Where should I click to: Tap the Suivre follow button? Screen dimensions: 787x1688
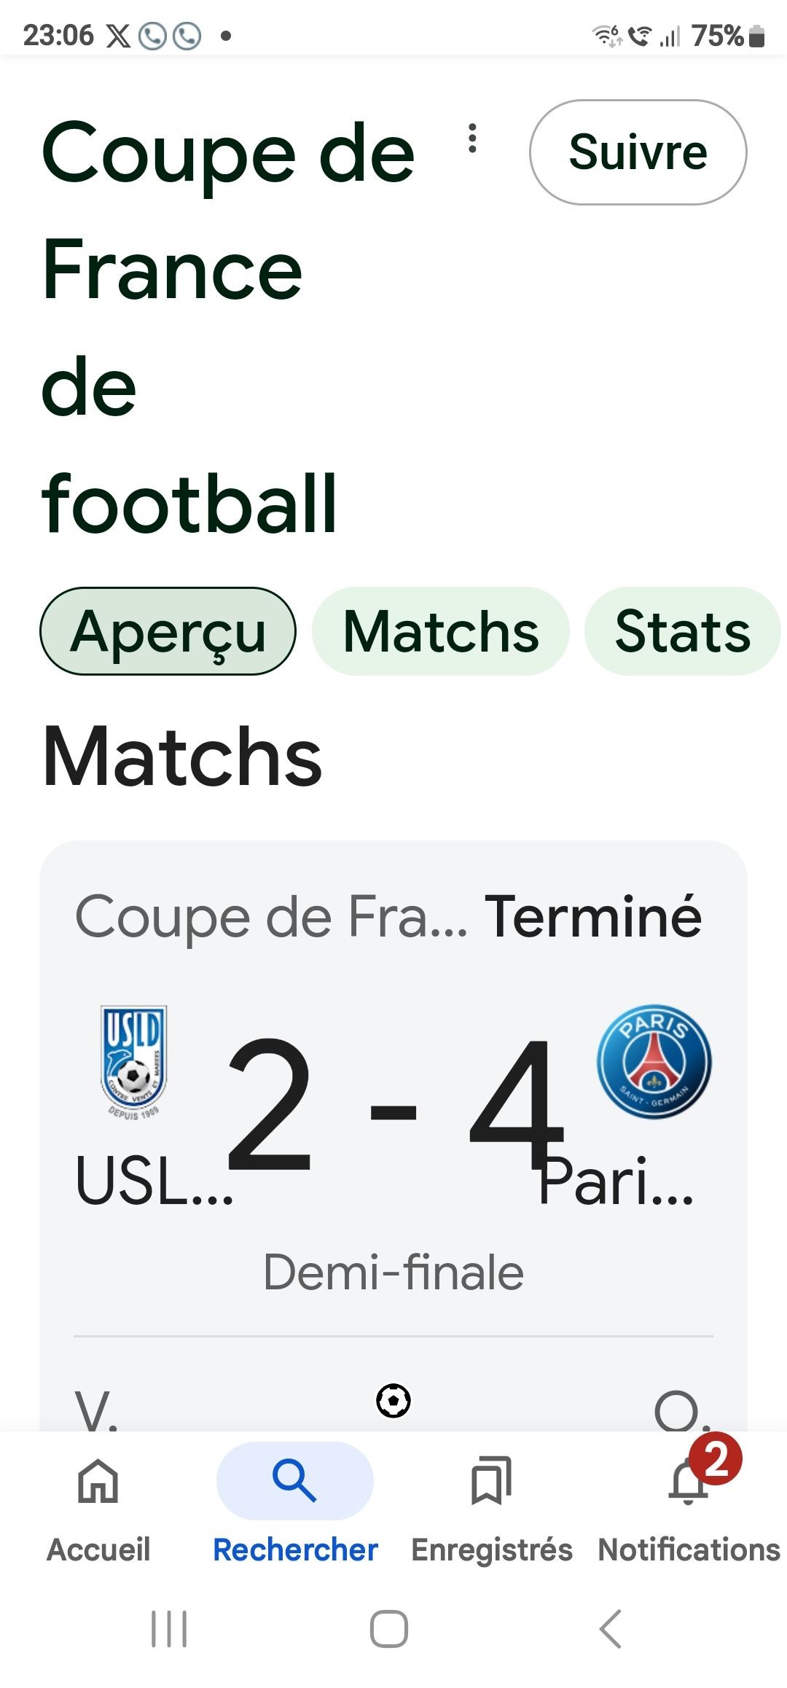click(638, 152)
